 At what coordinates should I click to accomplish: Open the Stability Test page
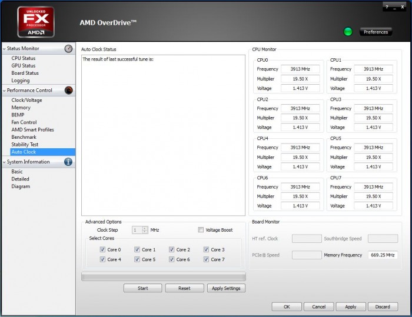click(x=25, y=145)
